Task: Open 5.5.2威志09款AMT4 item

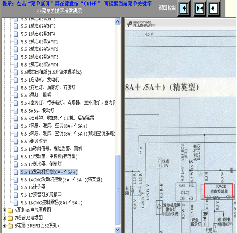Action: click(40, 65)
